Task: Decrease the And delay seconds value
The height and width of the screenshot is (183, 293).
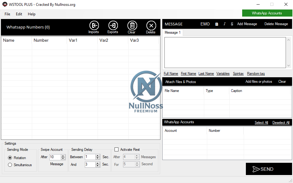Action: tap(97, 166)
